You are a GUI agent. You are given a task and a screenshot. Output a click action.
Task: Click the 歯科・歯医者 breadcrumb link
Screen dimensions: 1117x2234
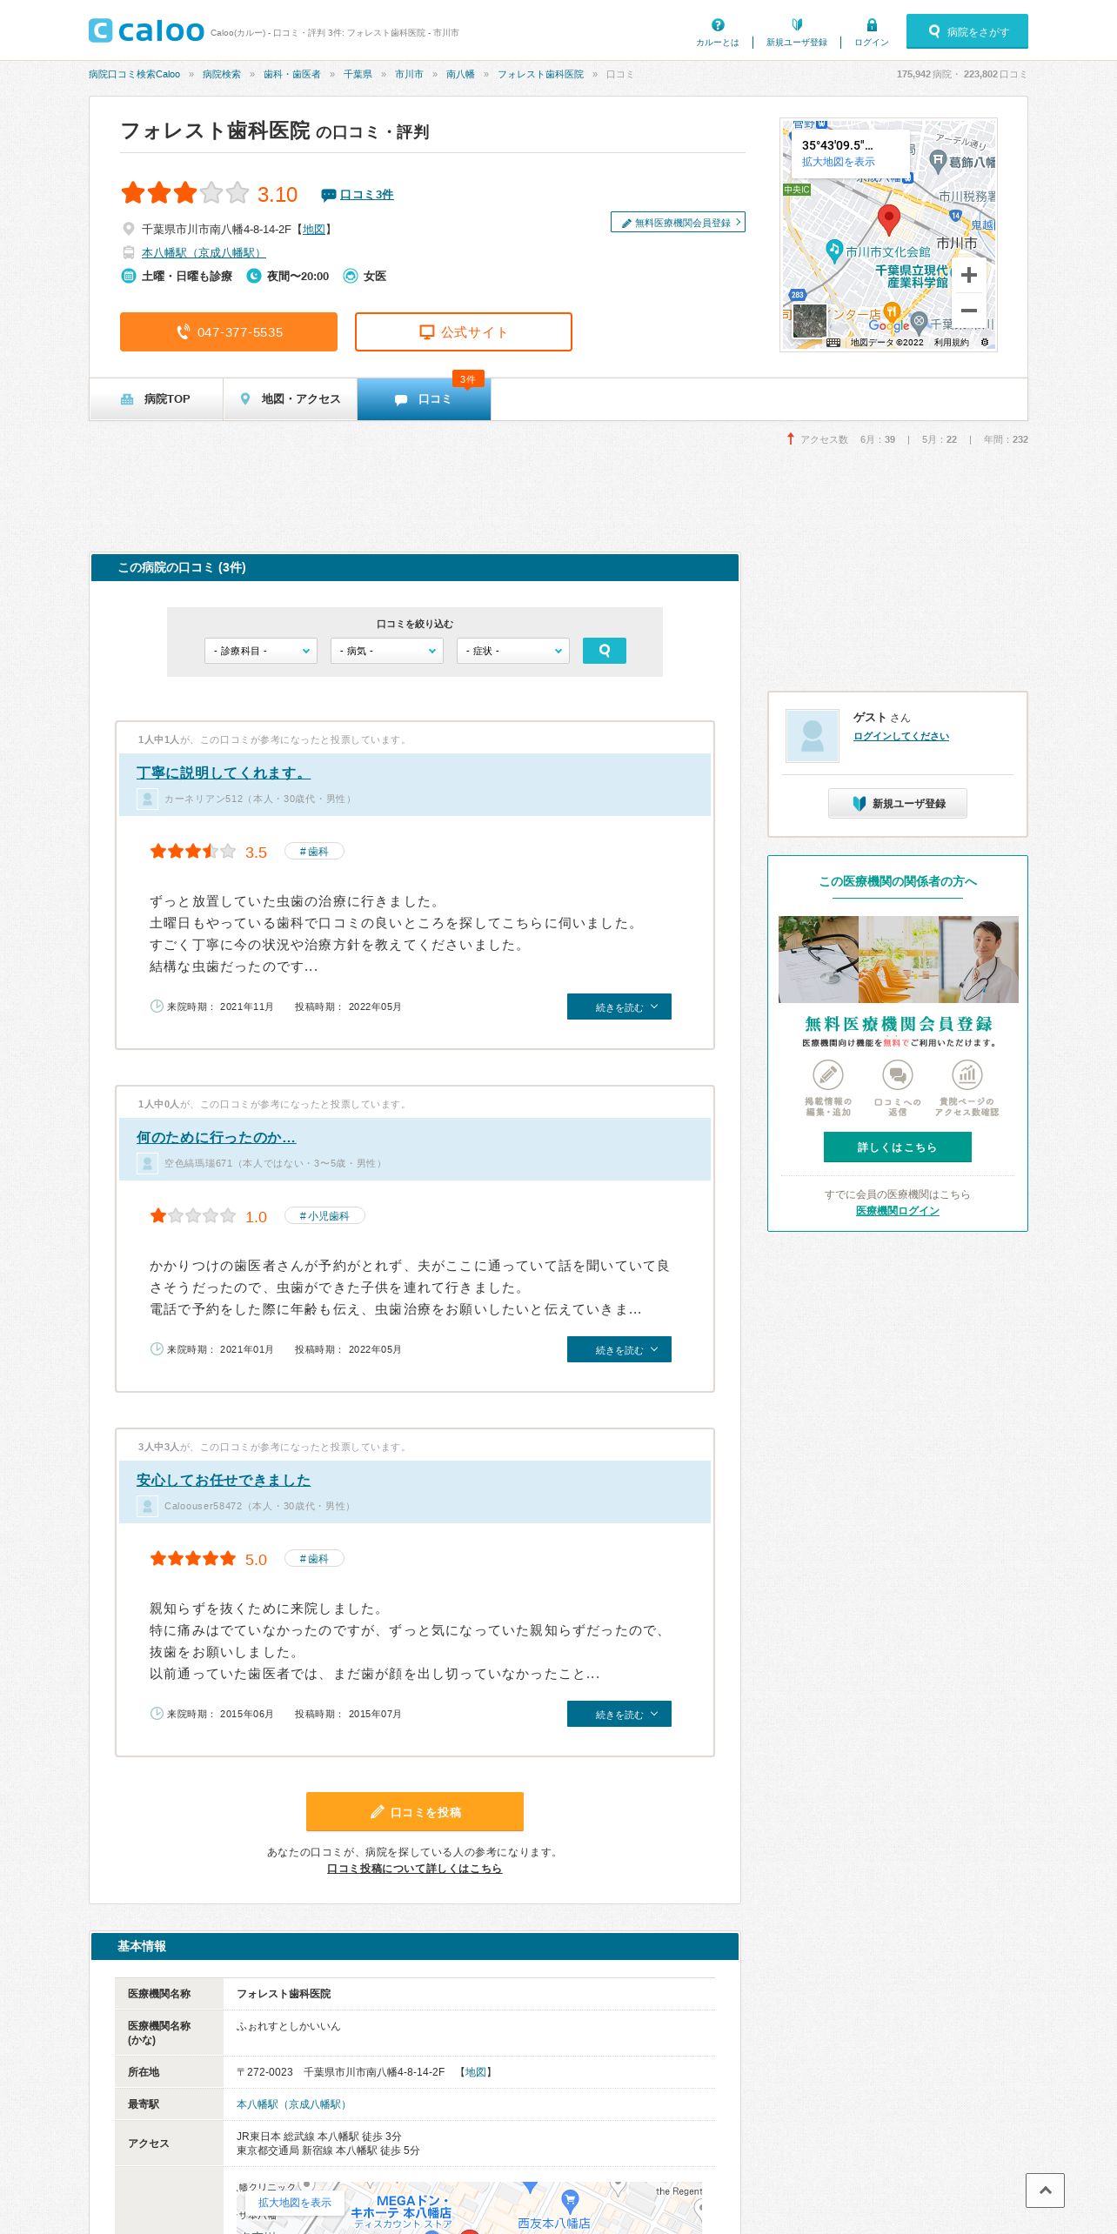coord(292,75)
